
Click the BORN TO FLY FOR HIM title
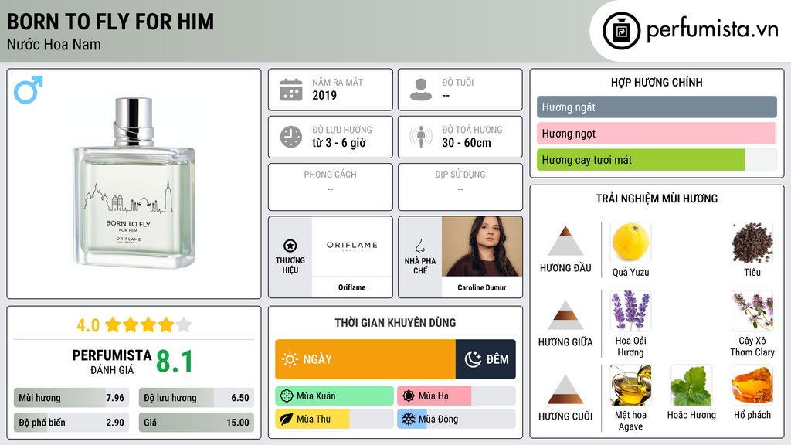click(x=110, y=22)
